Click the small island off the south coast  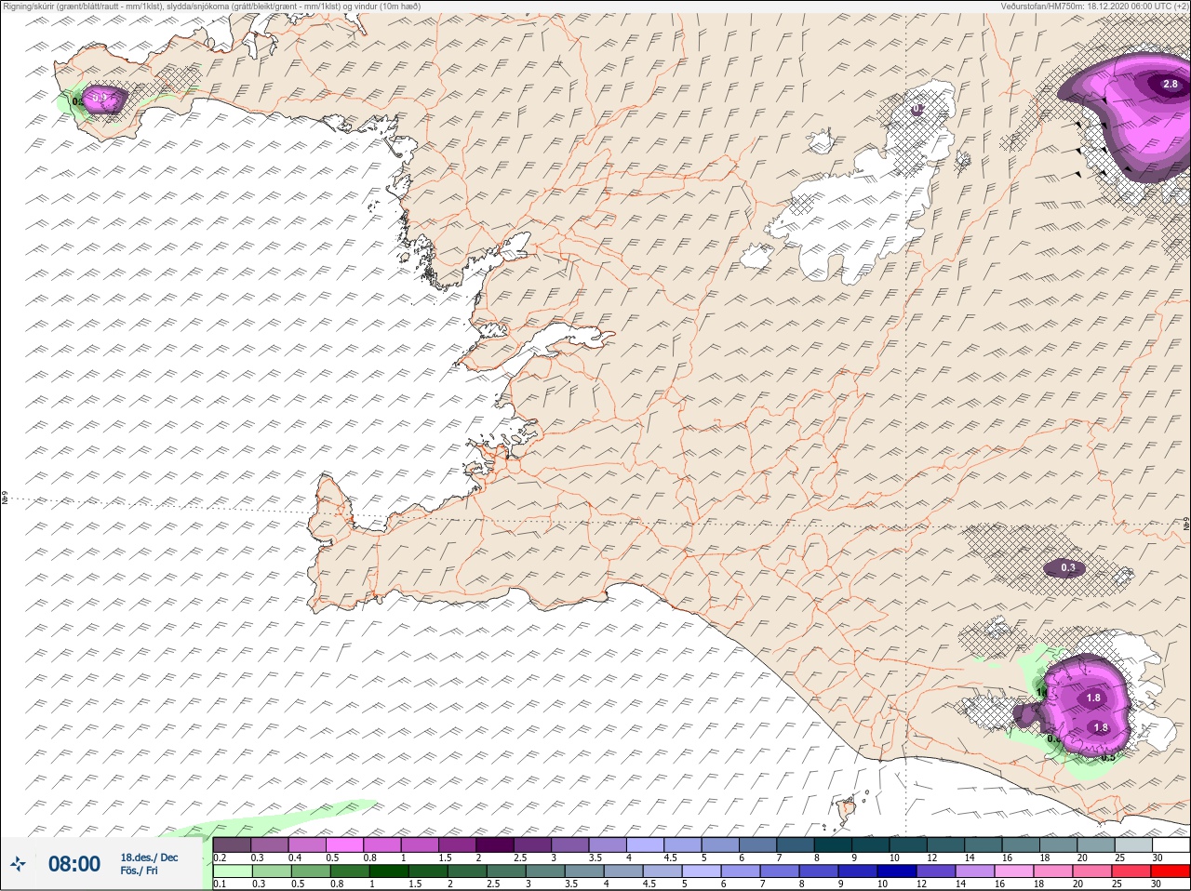(846, 811)
